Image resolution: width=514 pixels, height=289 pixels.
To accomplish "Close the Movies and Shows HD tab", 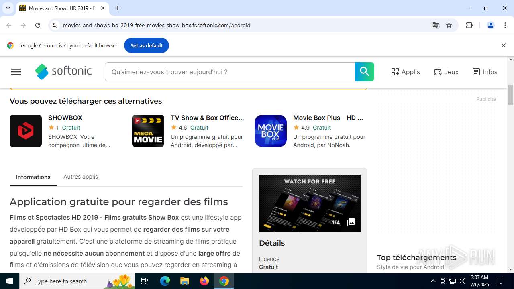I will click(x=103, y=8).
